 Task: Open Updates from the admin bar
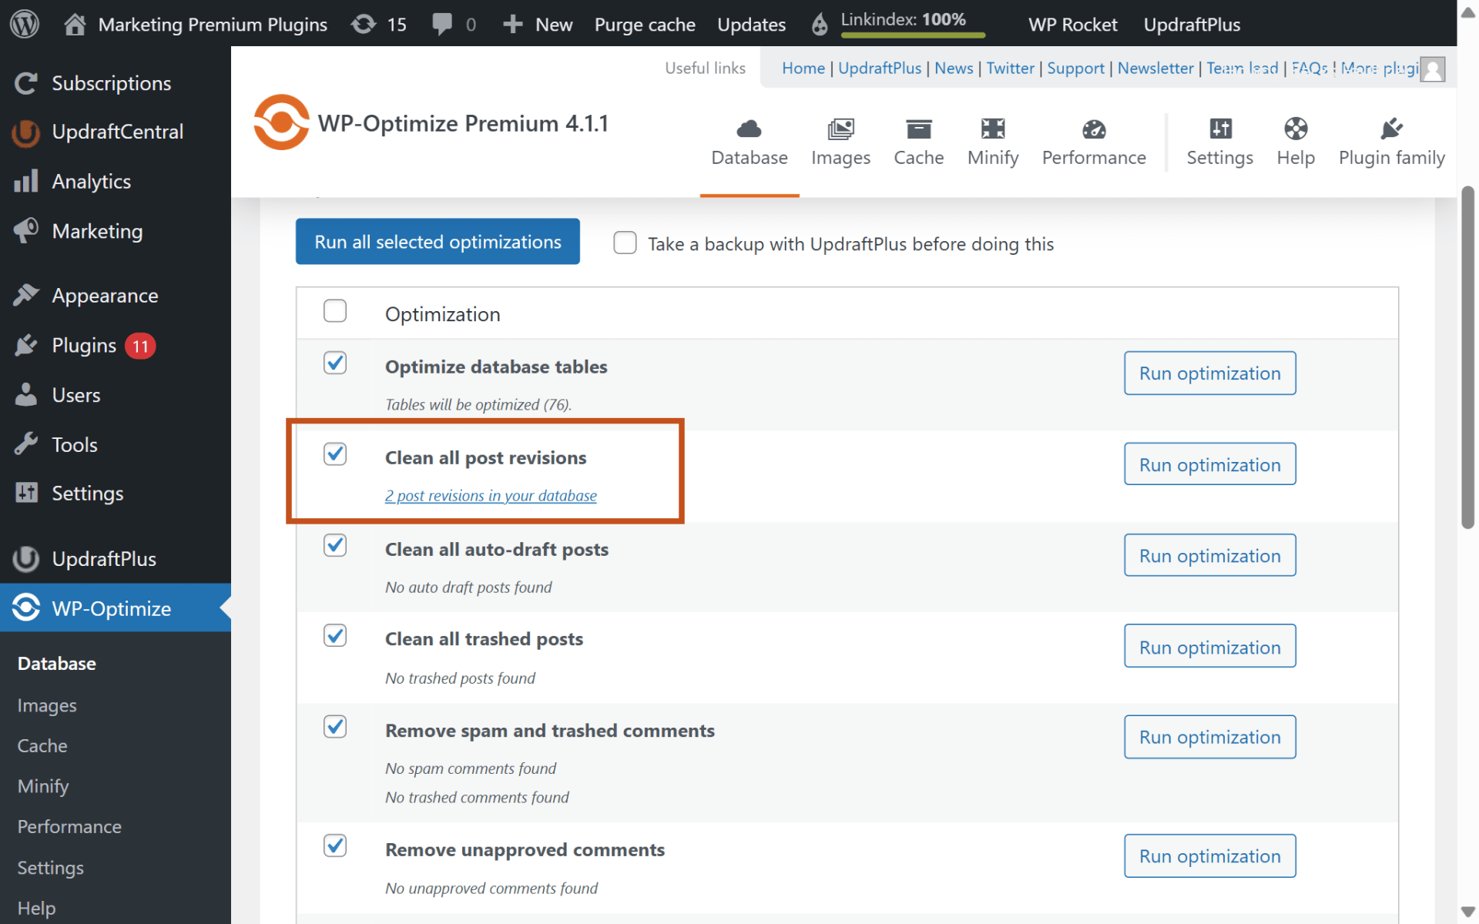[x=751, y=24]
